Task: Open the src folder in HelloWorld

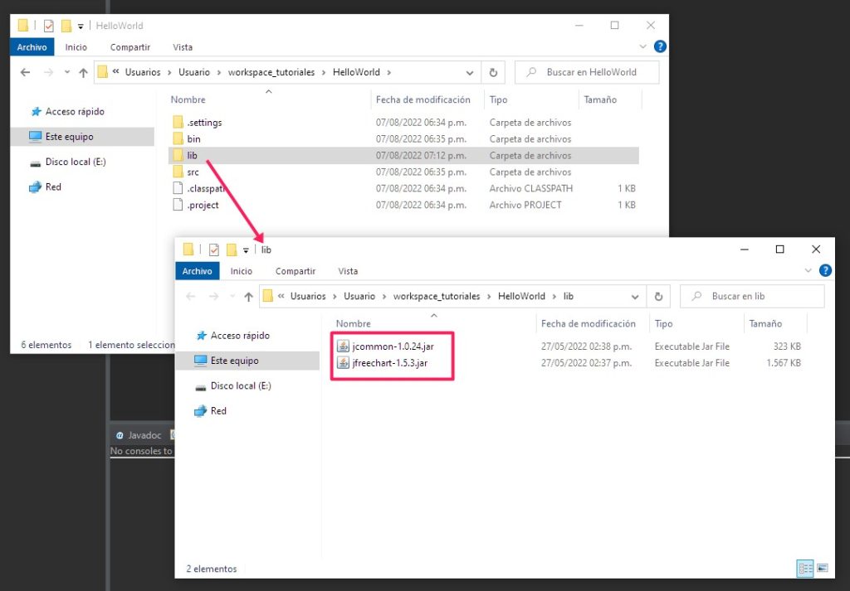Action: click(x=193, y=172)
